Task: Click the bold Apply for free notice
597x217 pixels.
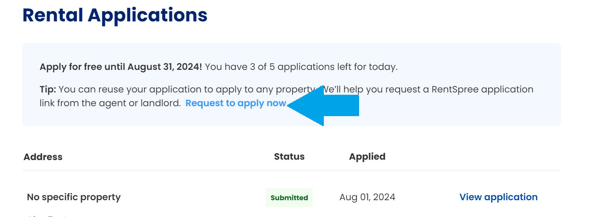Action: (x=120, y=67)
